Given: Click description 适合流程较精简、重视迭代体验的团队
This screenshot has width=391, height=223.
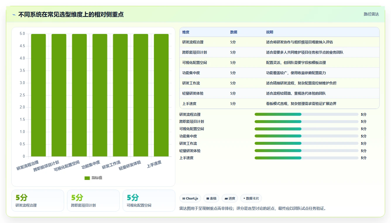Looking at the screenshot, I should (x=296, y=93).
